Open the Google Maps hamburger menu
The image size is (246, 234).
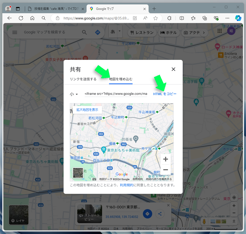tap(15, 32)
